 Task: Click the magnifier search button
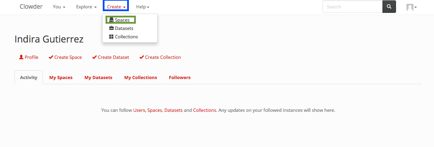point(389,7)
